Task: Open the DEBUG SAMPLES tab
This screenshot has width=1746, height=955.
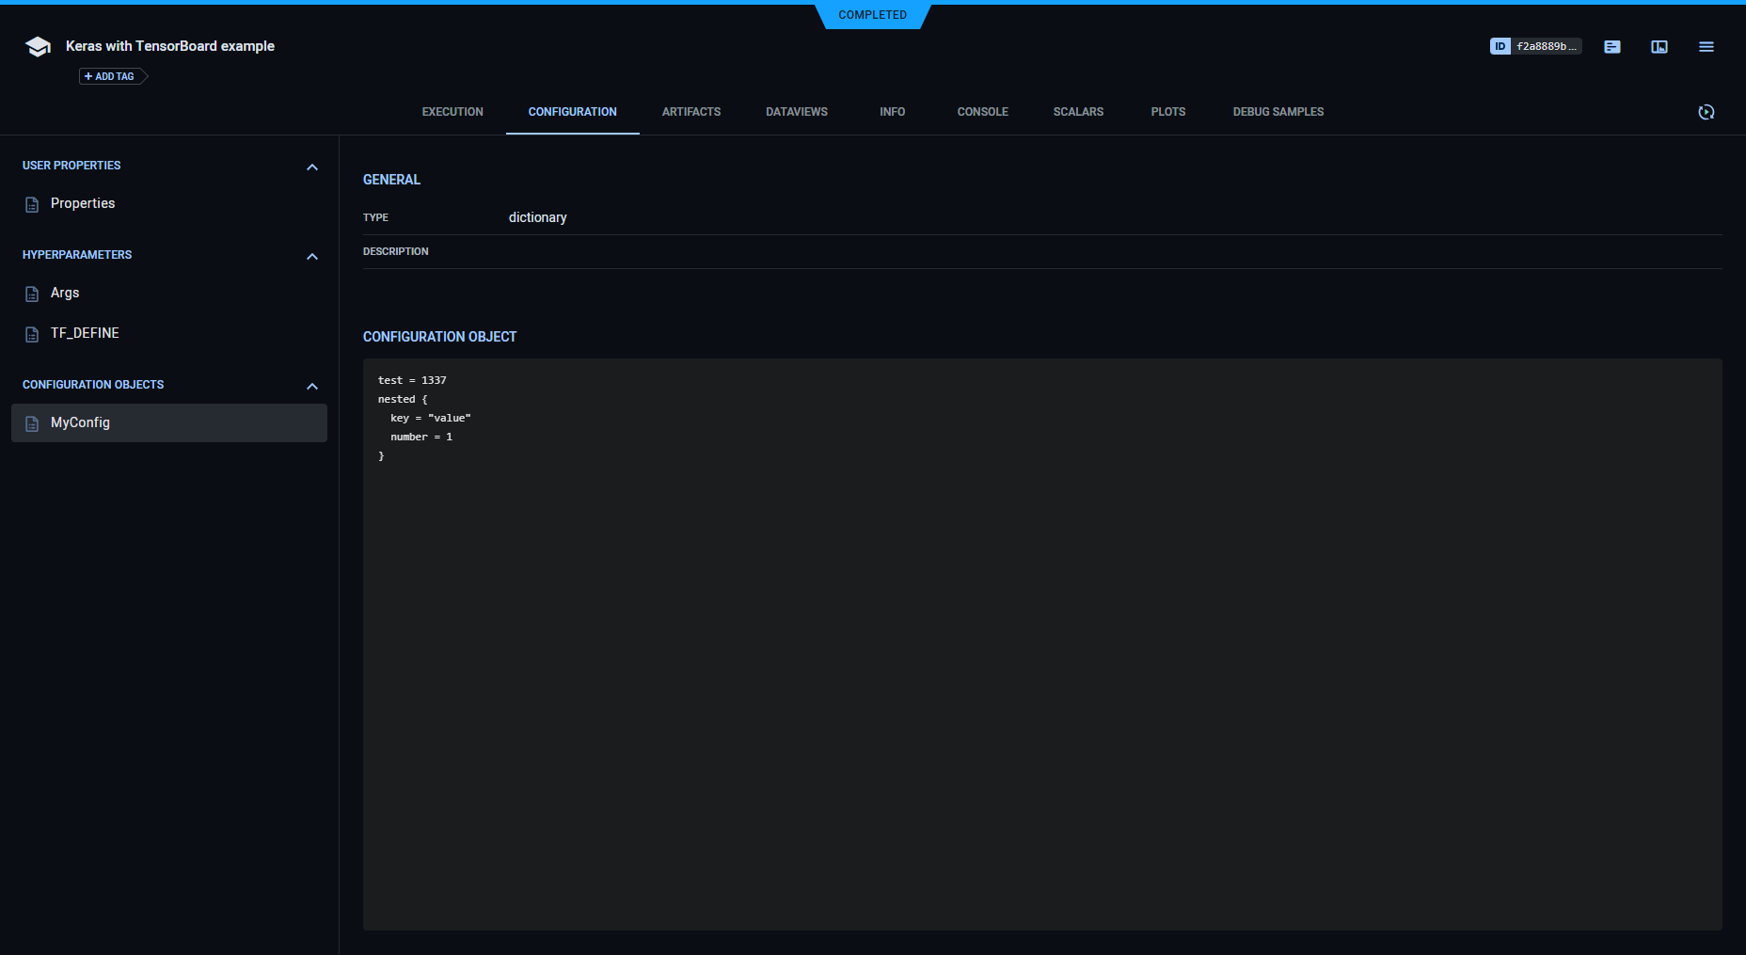Action: 1277,111
